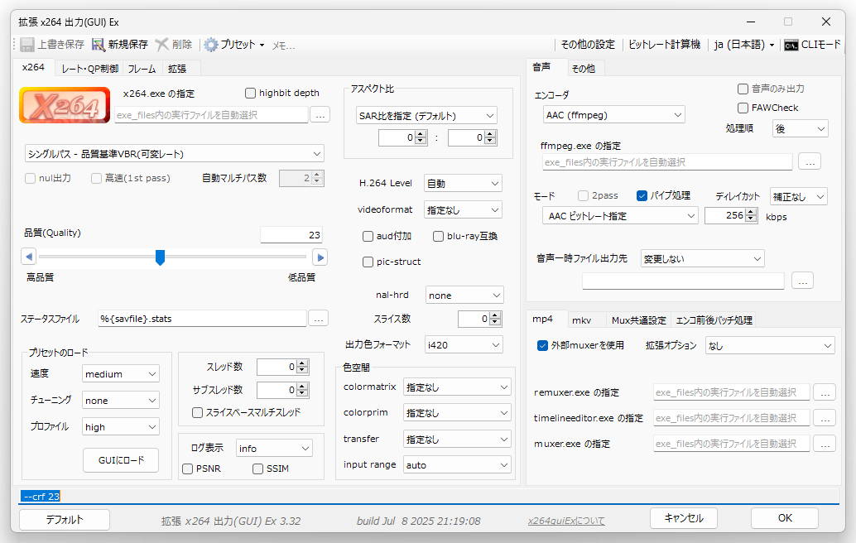Open the preset (プリセット) gear menu
Screen dimensions: 856x543
point(234,45)
